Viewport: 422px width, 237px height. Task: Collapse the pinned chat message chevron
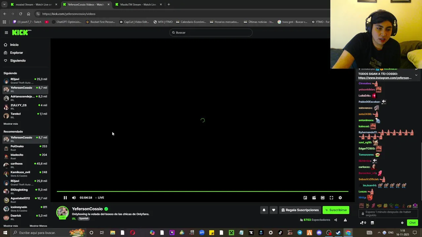click(x=416, y=75)
